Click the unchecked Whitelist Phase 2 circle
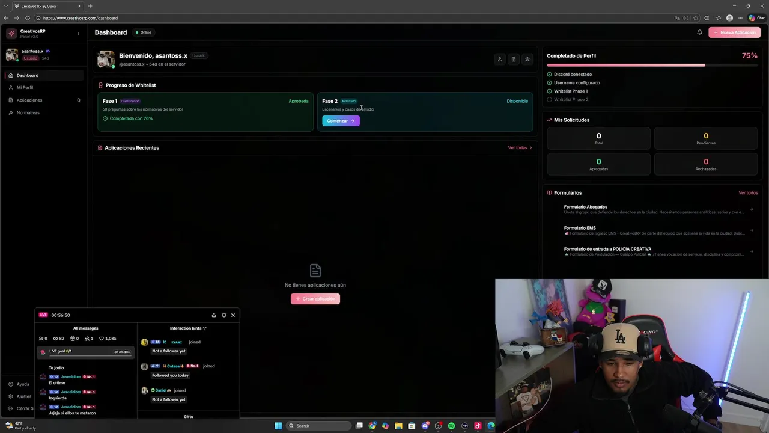Image resolution: width=769 pixels, height=433 pixels. [x=549, y=100]
